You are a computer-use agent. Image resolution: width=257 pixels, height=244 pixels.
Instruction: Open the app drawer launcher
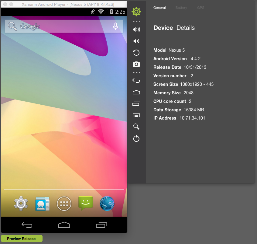point(64,204)
